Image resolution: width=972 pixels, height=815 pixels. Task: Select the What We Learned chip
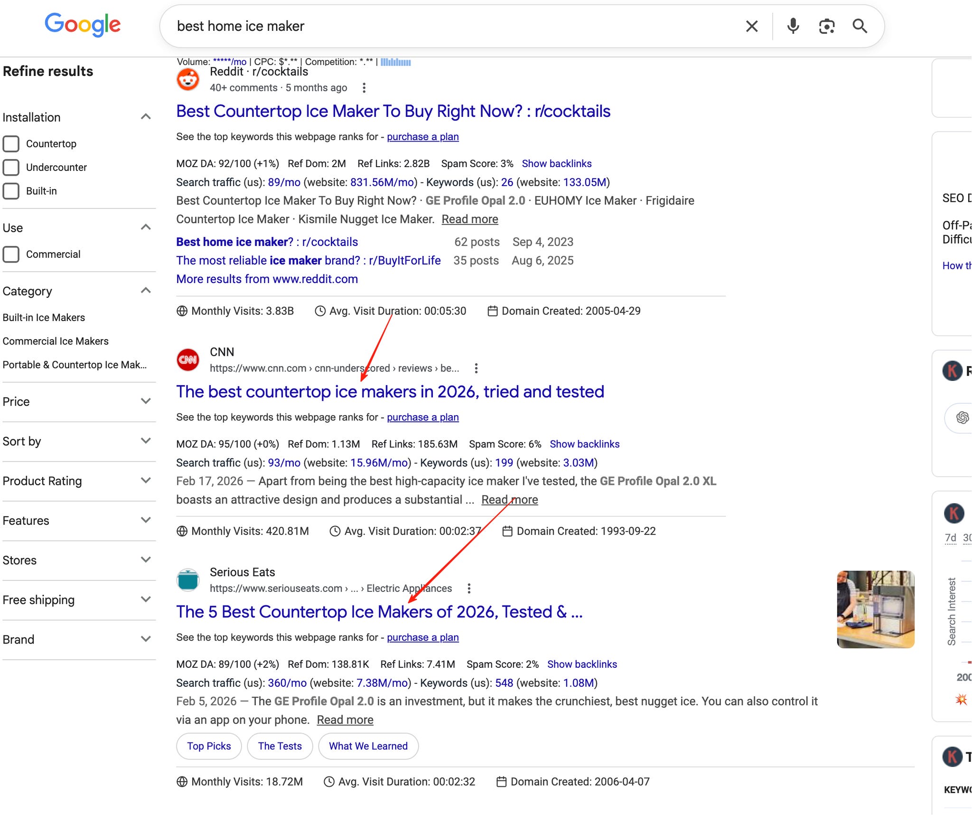(368, 746)
